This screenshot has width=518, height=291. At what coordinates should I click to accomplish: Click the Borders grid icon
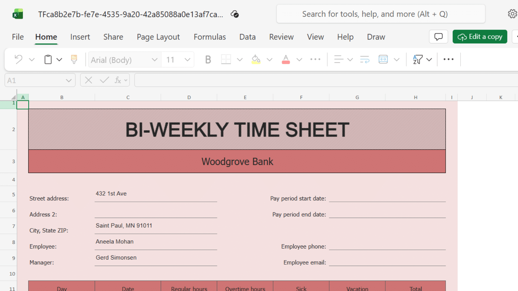(226, 59)
